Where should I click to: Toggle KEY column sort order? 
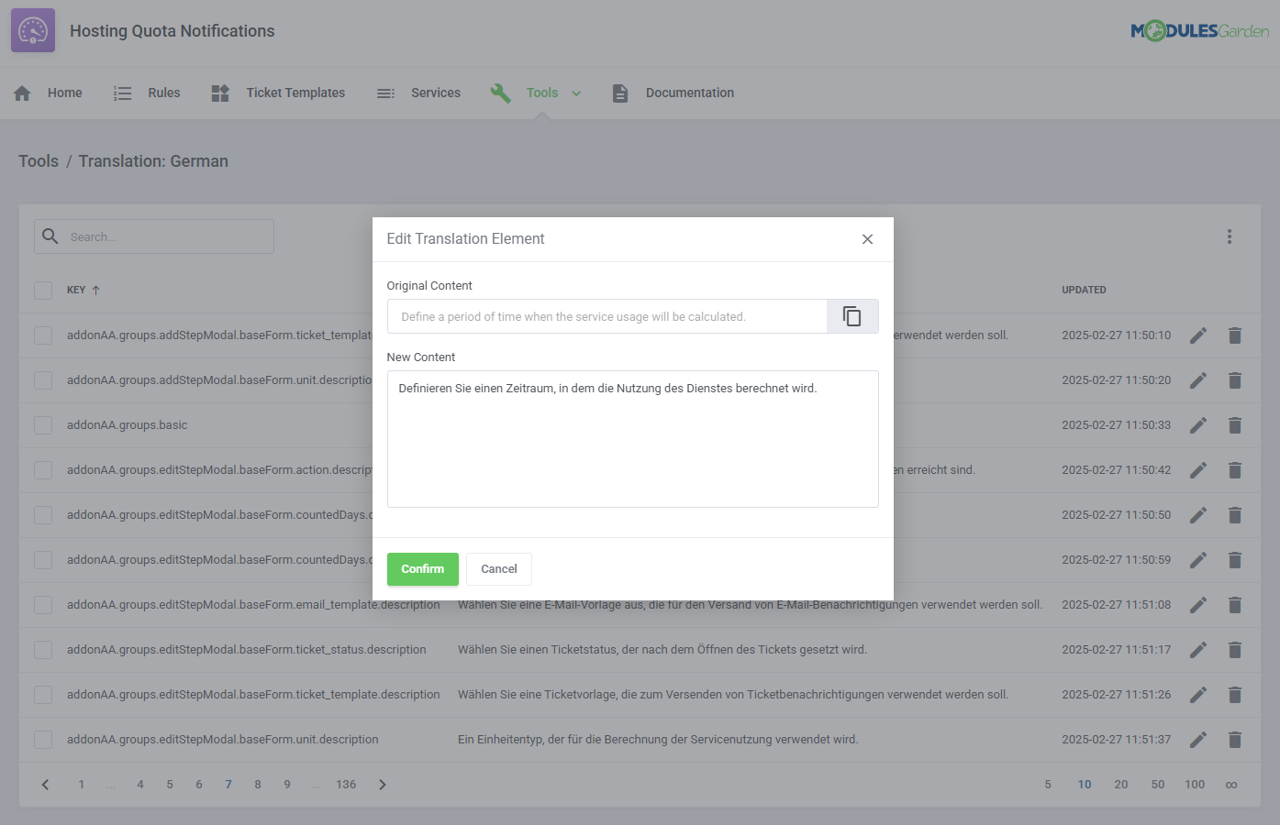tap(95, 290)
